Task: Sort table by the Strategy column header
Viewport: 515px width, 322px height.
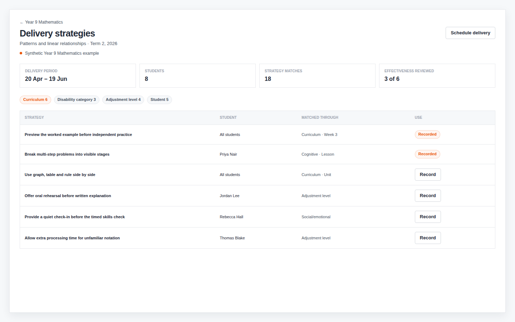Action: (x=34, y=118)
